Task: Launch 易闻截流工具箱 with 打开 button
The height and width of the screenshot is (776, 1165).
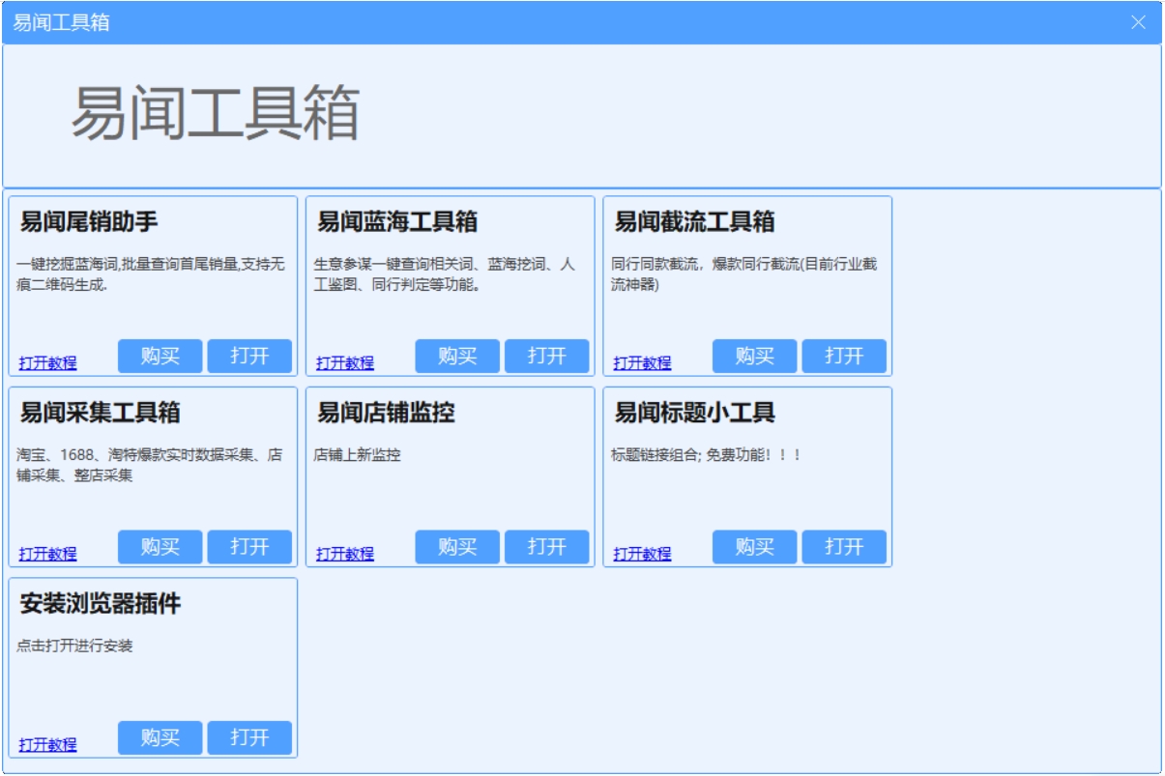Action: tap(844, 356)
